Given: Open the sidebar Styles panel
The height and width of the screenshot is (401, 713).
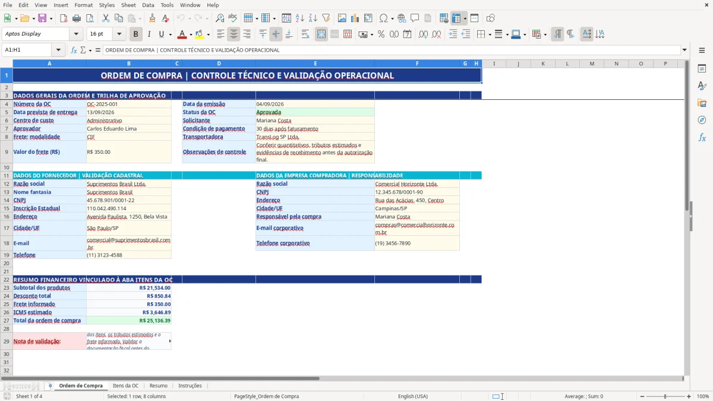Looking at the screenshot, I should (702, 86).
